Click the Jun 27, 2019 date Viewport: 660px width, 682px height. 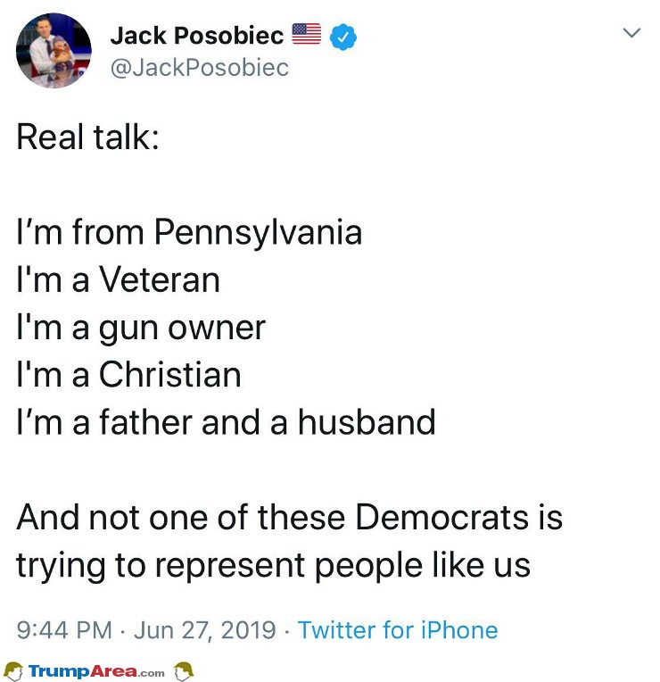[x=205, y=630]
